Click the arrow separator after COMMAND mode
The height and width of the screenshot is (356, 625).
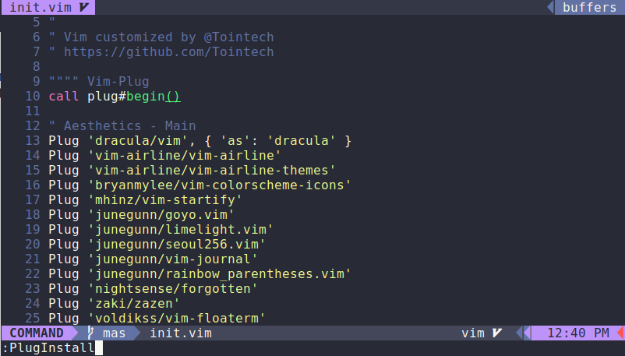[x=75, y=333]
